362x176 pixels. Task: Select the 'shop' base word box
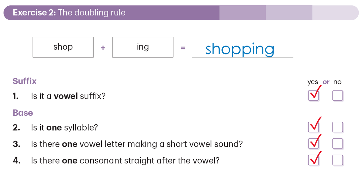pyautogui.click(x=63, y=47)
